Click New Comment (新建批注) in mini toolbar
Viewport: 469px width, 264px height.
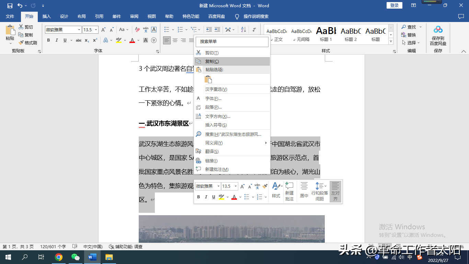(x=289, y=192)
